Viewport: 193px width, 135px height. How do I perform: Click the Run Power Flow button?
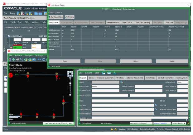pos(55,17)
